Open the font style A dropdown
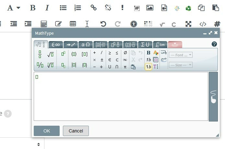Image resolution: width=225 pixels, height=149 pixels. point(14,8)
